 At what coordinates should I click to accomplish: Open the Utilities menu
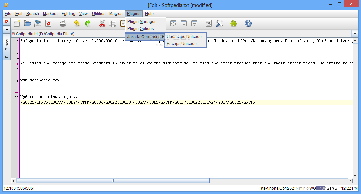click(99, 14)
